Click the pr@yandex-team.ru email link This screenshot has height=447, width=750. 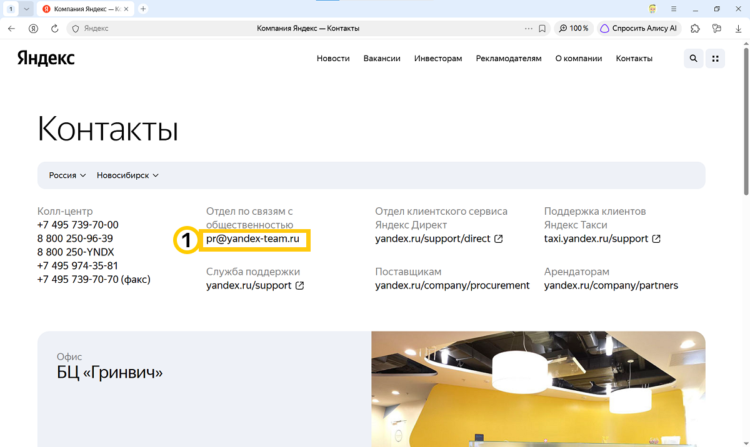click(252, 238)
